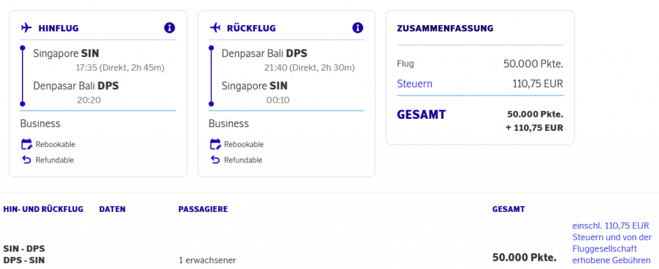Click the 1 erwachsener passenger text

(207, 260)
